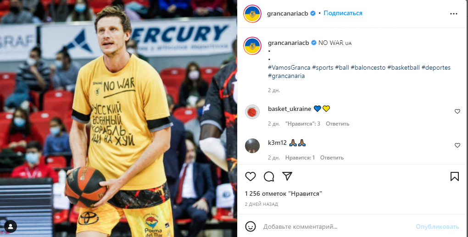Open basket_ukraine profile picture
This screenshot has height=237, width=468.
(252, 112)
